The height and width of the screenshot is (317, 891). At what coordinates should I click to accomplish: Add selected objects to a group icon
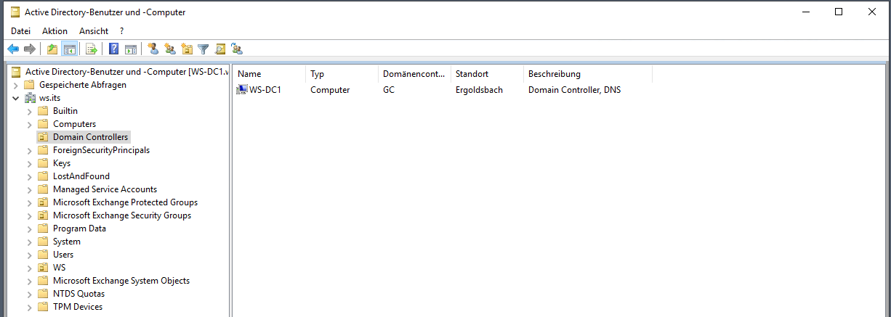click(x=237, y=49)
